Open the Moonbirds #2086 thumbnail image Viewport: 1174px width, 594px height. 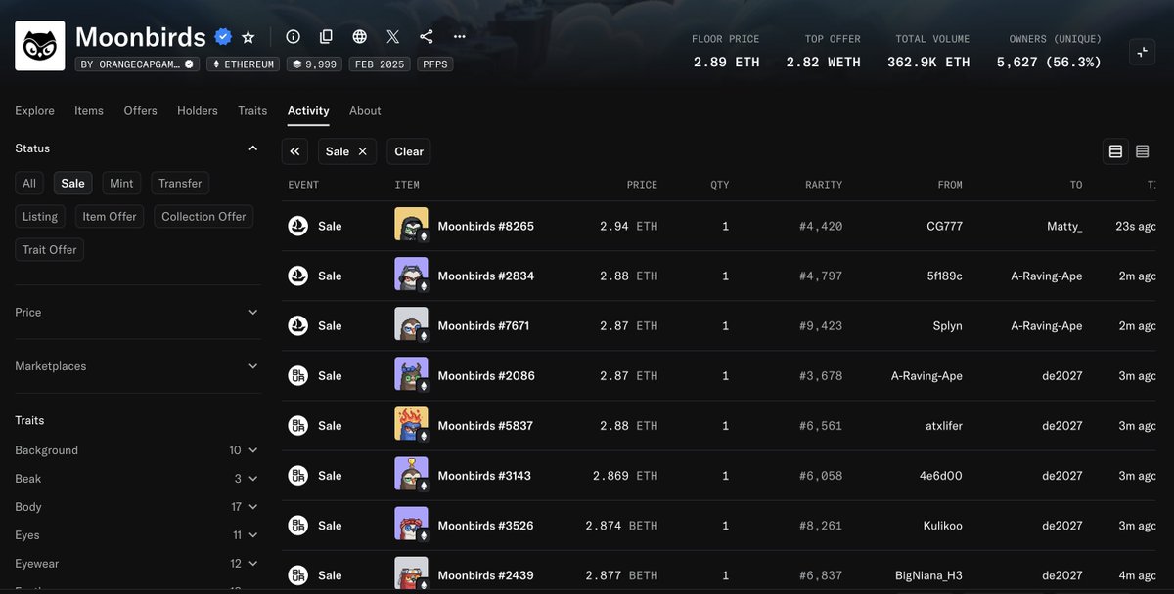pyautogui.click(x=411, y=375)
